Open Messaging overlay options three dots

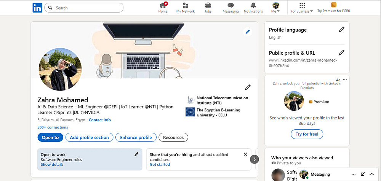click(x=354, y=174)
